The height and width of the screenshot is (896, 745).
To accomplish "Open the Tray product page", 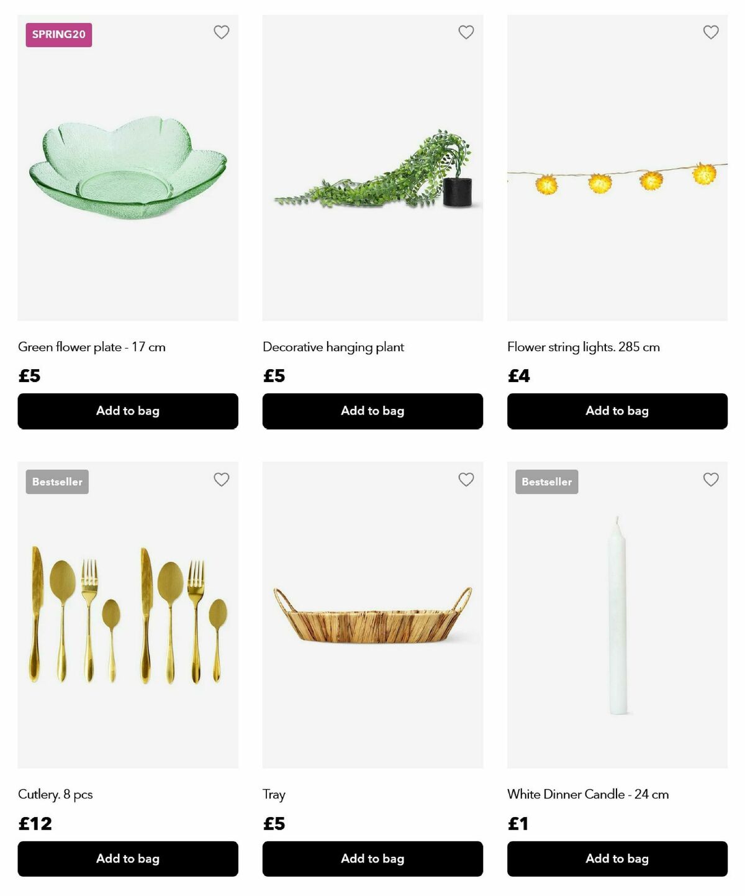I will pyautogui.click(x=273, y=794).
